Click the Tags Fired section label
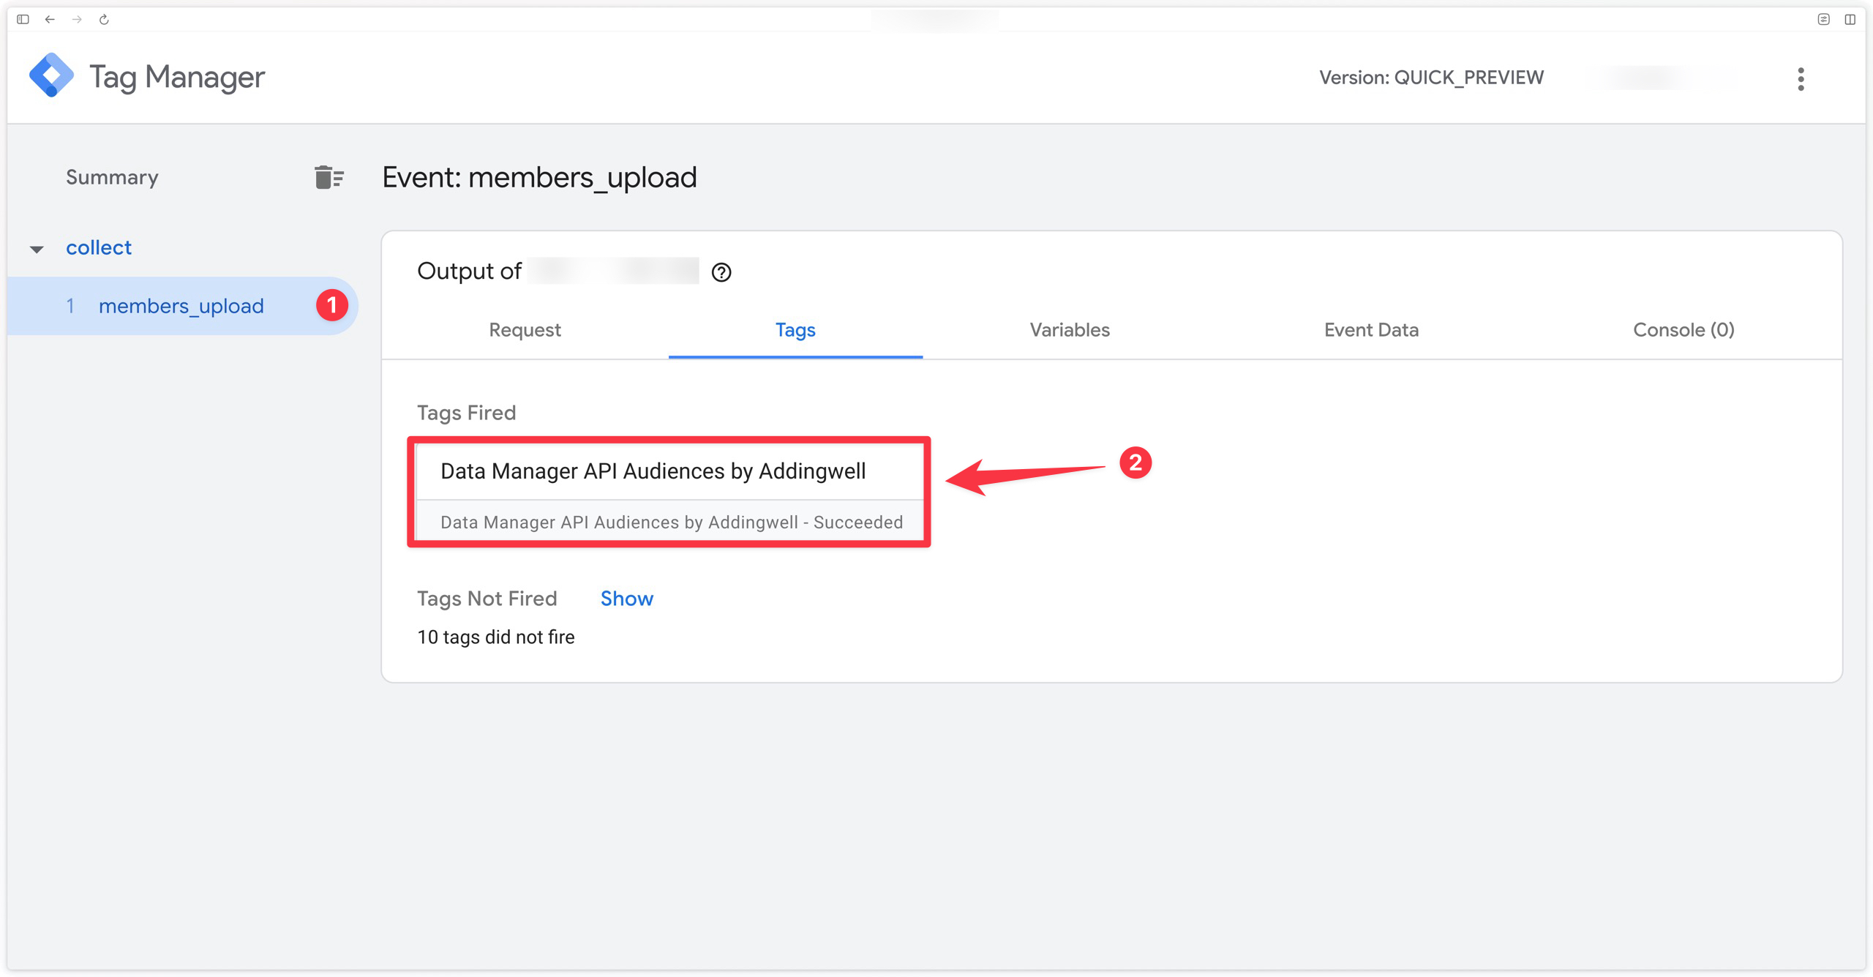 (466, 413)
